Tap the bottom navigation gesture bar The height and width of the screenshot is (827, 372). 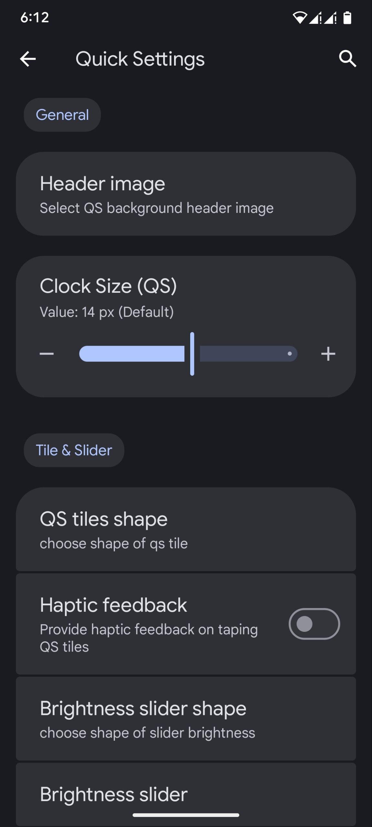coord(186,815)
